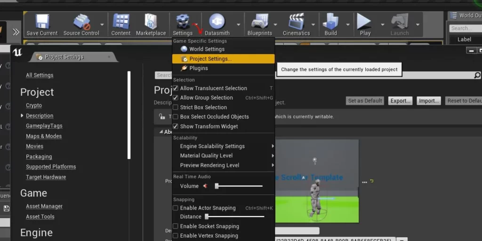Open the Blueprints toolbar icon
Image resolution: width=482 pixels, height=241 pixels.
(260, 22)
